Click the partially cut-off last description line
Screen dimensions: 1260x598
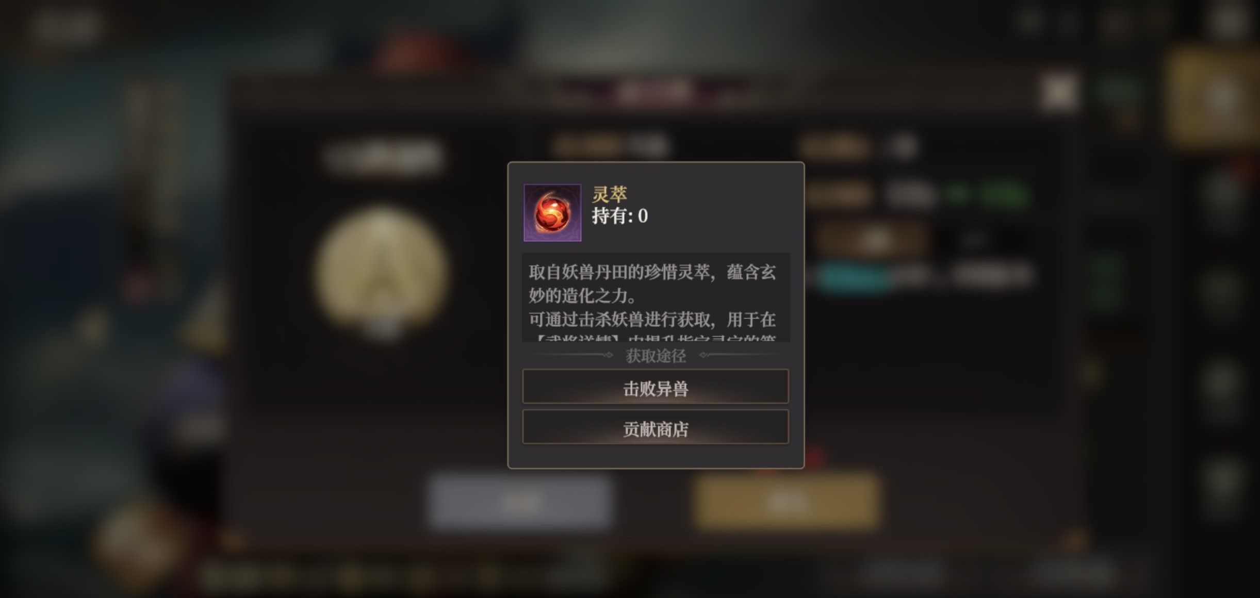point(653,338)
